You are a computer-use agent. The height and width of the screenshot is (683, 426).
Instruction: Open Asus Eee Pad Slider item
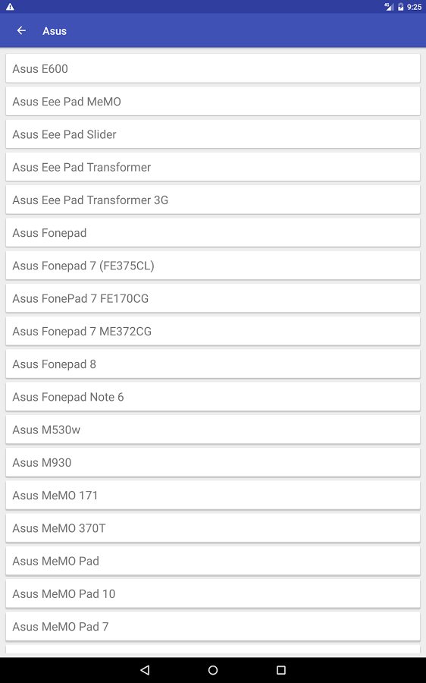(x=213, y=134)
